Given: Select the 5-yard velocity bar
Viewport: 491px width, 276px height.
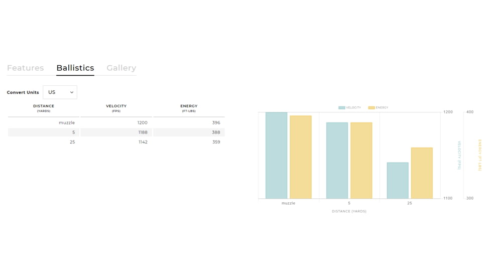Looking at the screenshot, I should 337,161.
